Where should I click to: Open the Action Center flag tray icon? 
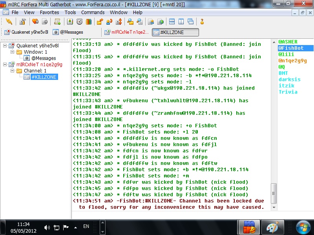(x=66, y=227)
